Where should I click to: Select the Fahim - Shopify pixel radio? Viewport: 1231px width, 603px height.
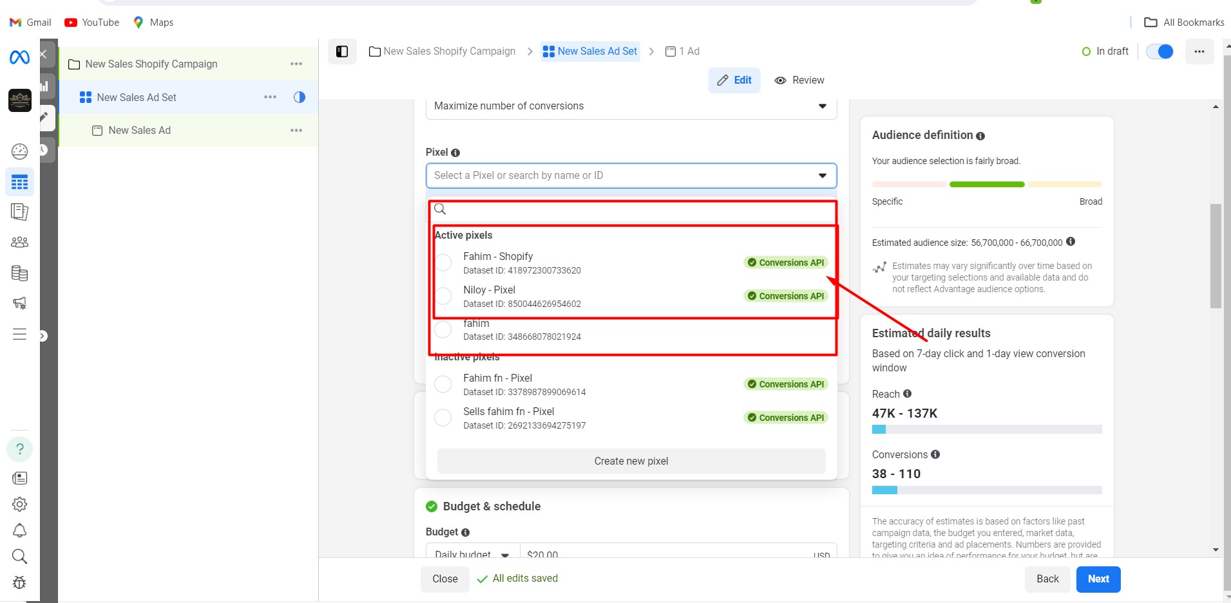coord(443,263)
